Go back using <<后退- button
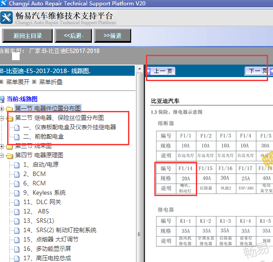The image size is (273, 262). point(73,36)
